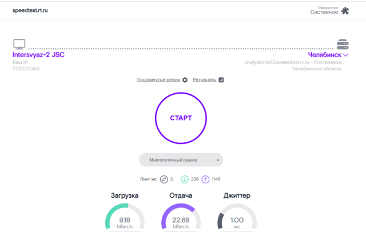
Task: Click the server stack icon
Action: click(x=343, y=45)
